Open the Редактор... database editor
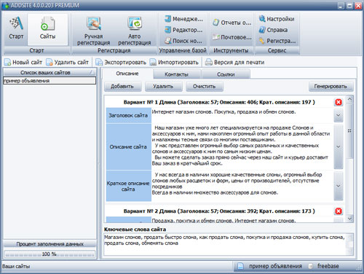 [x=183, y=30]
